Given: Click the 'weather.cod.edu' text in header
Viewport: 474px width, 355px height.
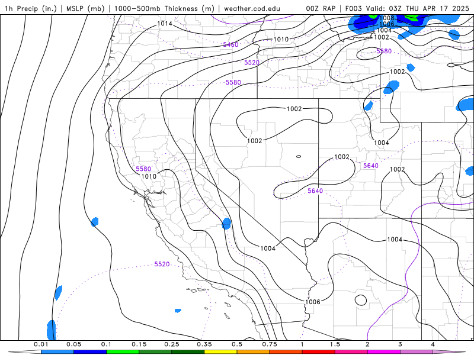Looking at the screenshot, I should pos(252,8).
